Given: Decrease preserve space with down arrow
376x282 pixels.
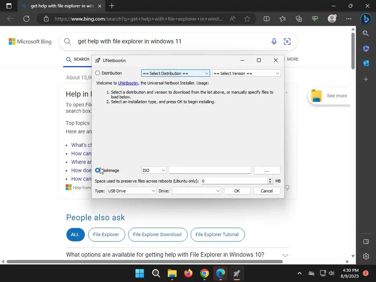Looking at the screenshot, I should pos(270,183).
